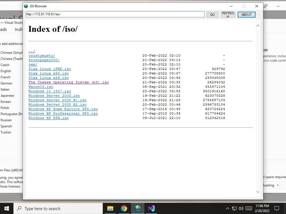
Task: Download Windows Server 2008 R2.iso
Action: (x=58, y=105)
